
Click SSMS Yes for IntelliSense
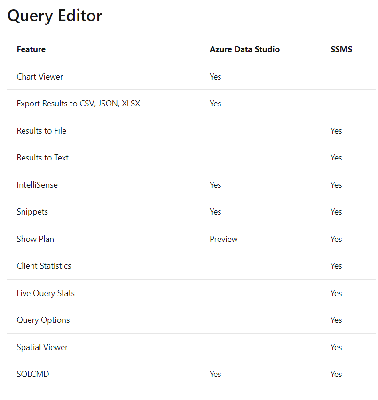pyautogui.click(x=336, y=184)
